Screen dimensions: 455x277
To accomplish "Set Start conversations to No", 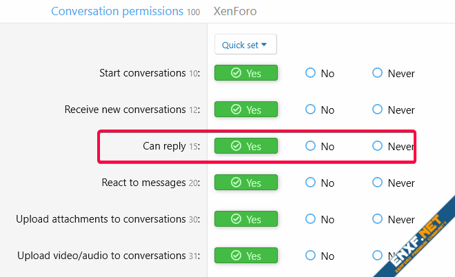I will tap(311, 73).
